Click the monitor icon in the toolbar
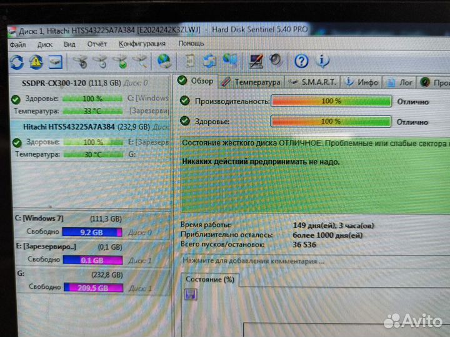Screen dimensions: 450x337 (255, 61)
